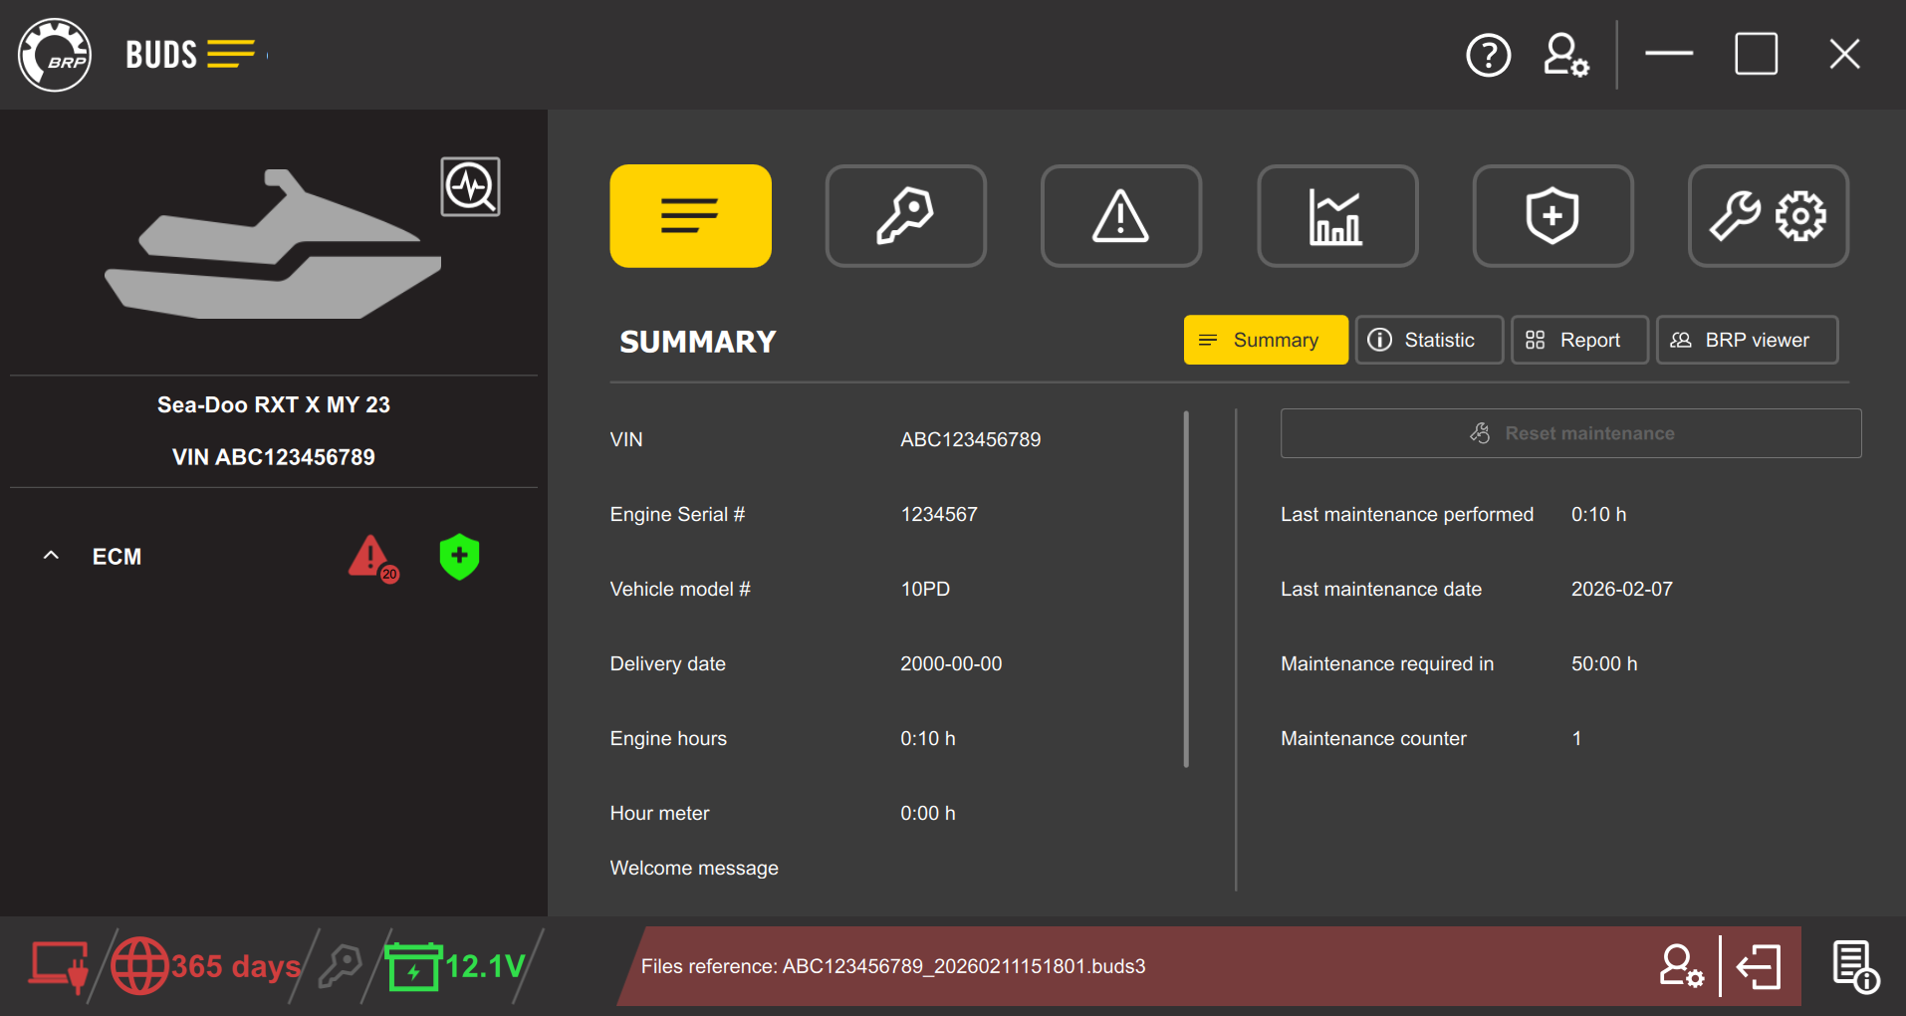Screen dimensions: 1906x1016
Task: Click the red fault badge next to ECM
Action: point(371,558)
